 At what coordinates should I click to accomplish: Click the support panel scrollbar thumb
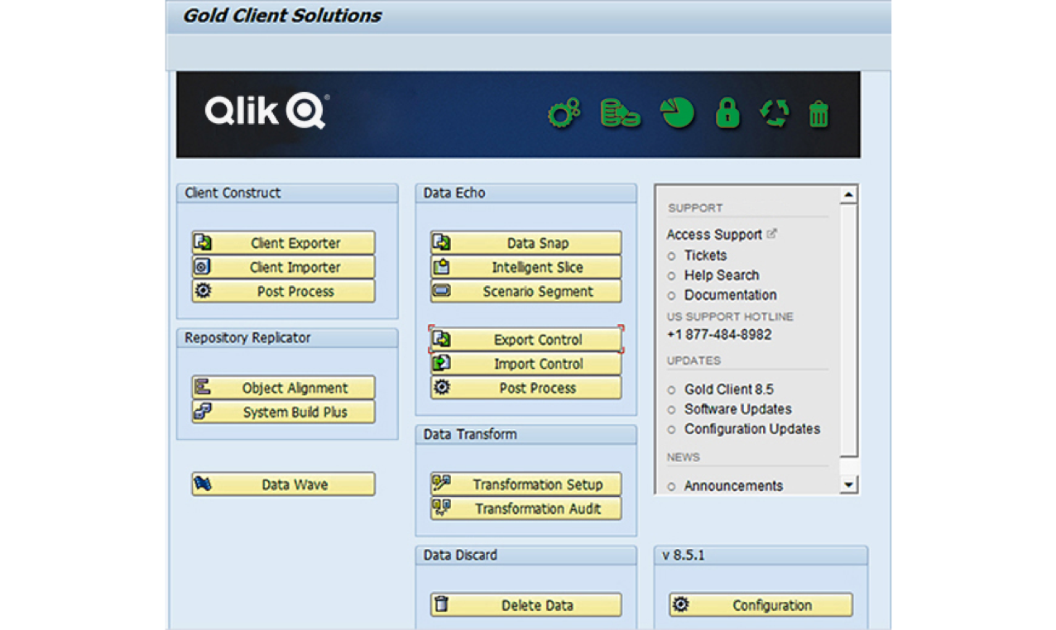pyautogui.click(x=848, y=331)
